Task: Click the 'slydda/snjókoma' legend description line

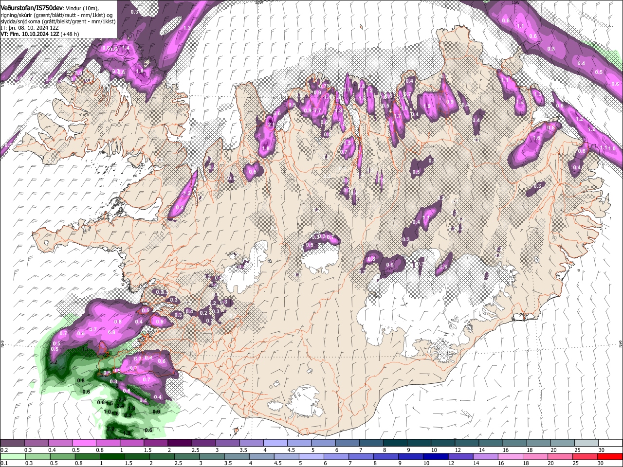Action: [58, 21]
